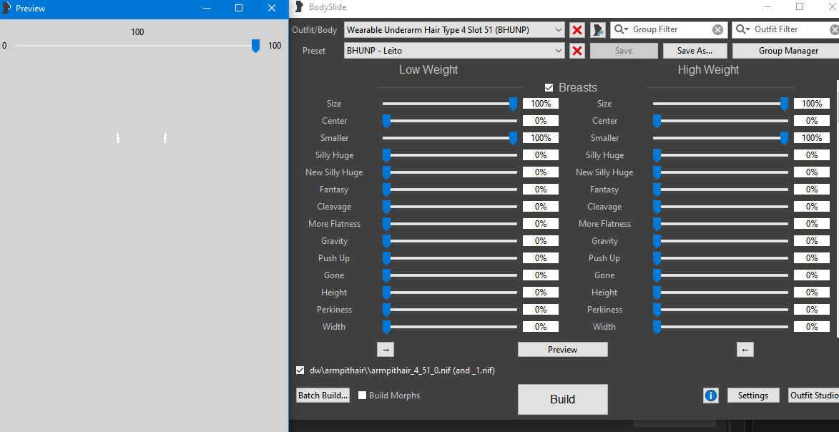Click the large Build button

562,399
